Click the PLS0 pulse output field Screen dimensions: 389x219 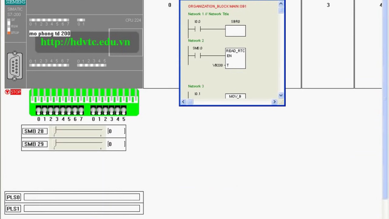pyautogui.click(x=82, y=197)
